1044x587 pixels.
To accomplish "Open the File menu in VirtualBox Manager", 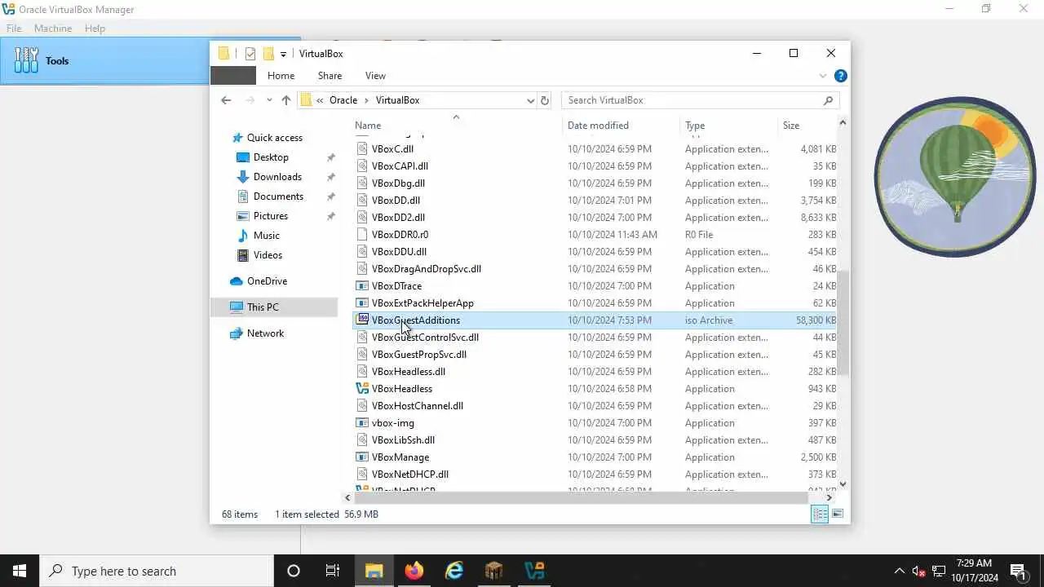I will coord(14,28).
